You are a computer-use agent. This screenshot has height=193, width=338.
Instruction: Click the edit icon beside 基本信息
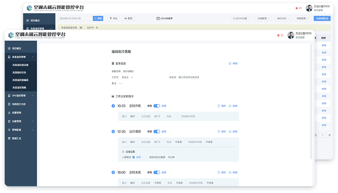[230, 64]
